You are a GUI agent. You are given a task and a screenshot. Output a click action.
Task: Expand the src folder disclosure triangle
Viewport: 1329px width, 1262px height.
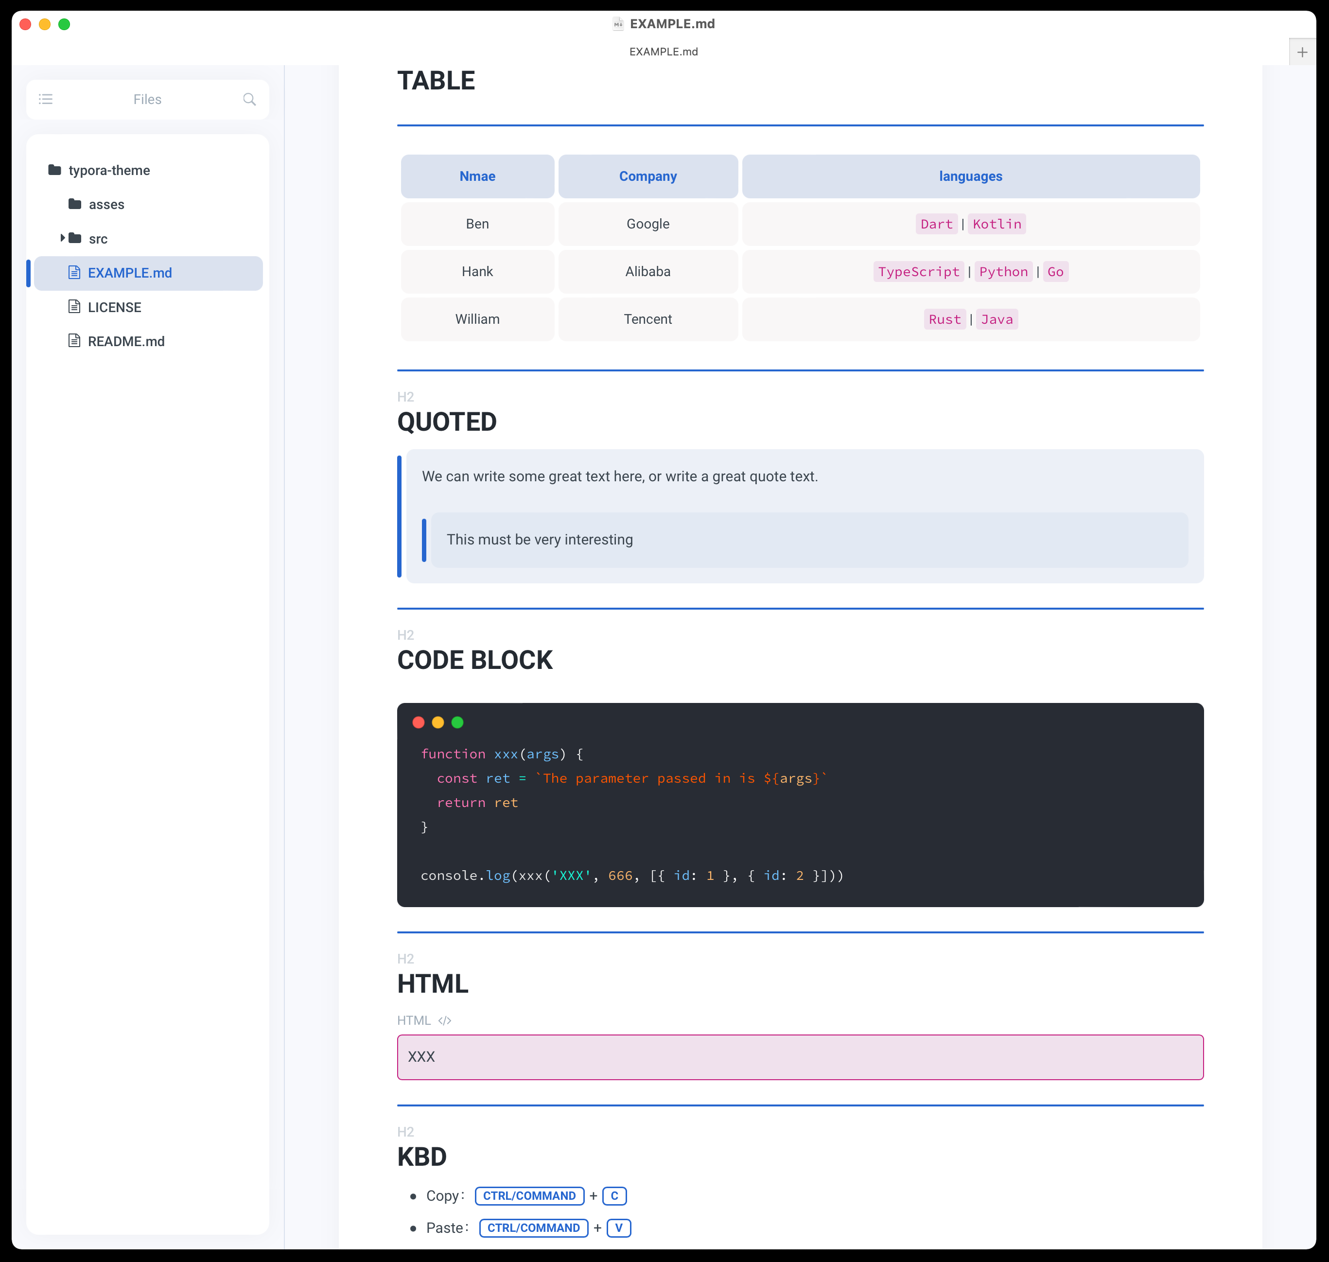click(x=63, y=238)
